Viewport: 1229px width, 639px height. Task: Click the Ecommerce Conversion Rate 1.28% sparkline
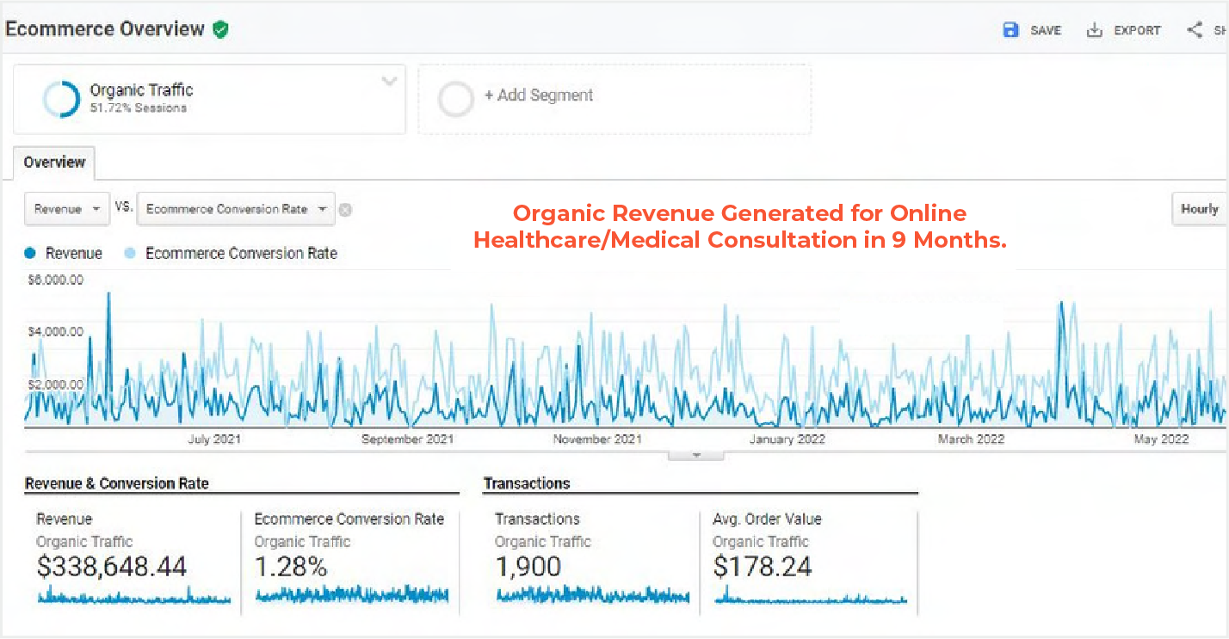point(352,595)
